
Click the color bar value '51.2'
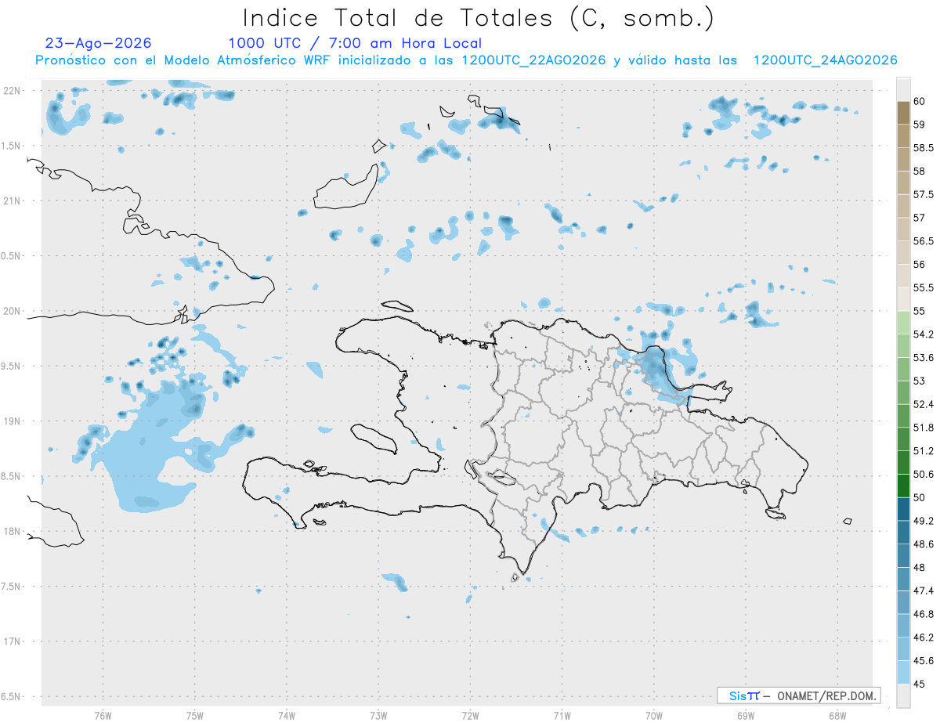923,451
